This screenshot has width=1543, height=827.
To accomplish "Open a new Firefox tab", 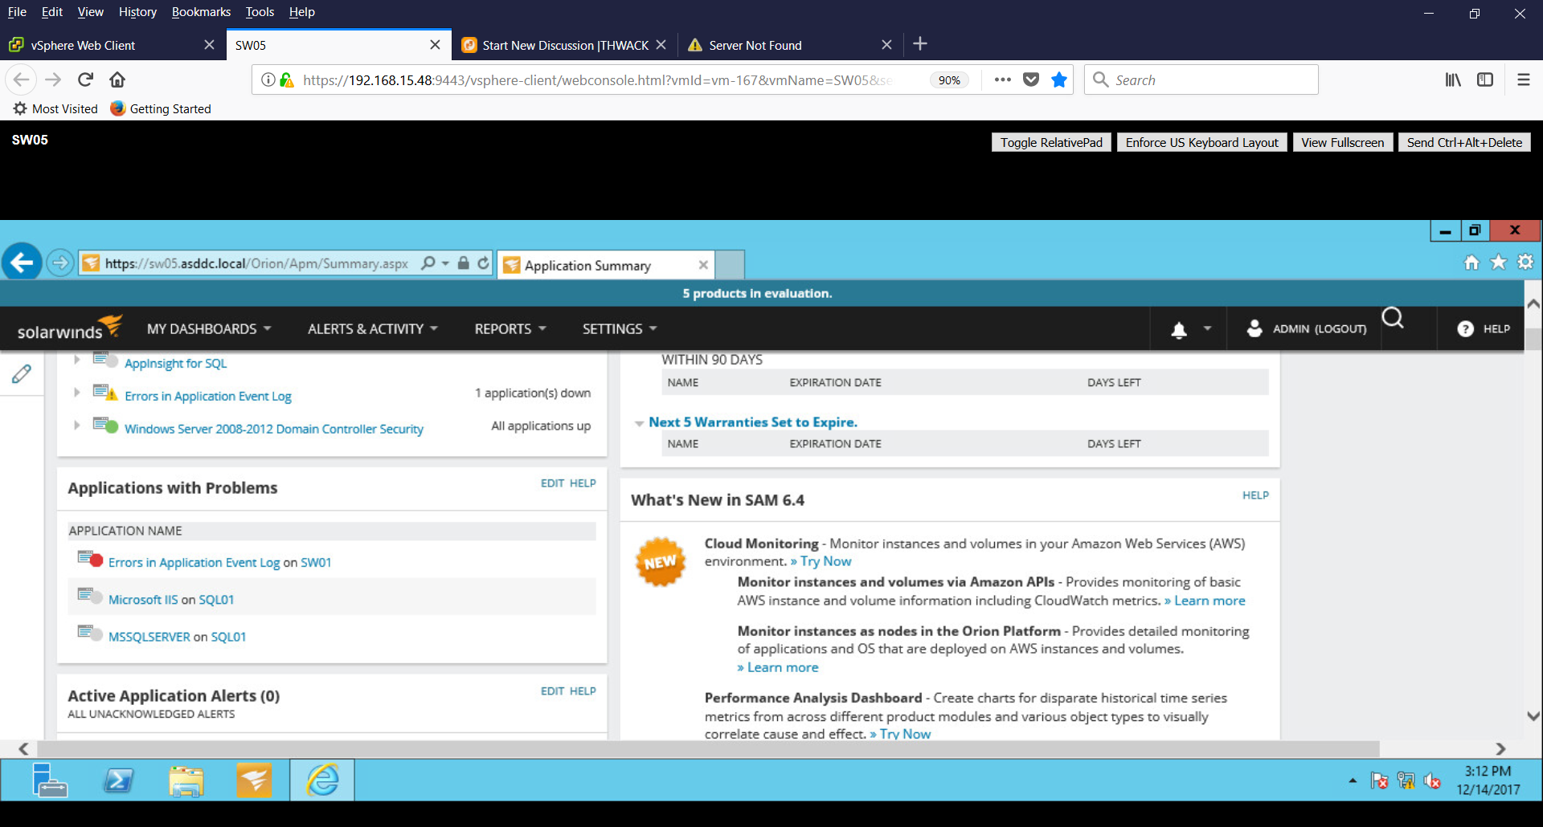I will click(920, 44).
